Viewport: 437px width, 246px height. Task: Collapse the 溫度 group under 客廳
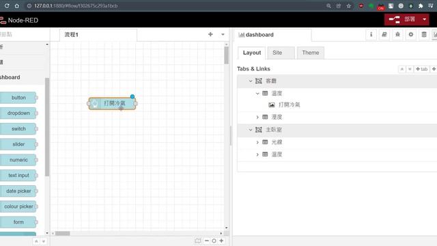coord(257,94)
